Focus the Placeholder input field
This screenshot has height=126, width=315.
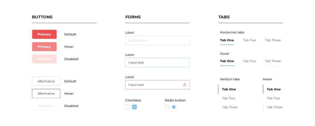(157, 40)
